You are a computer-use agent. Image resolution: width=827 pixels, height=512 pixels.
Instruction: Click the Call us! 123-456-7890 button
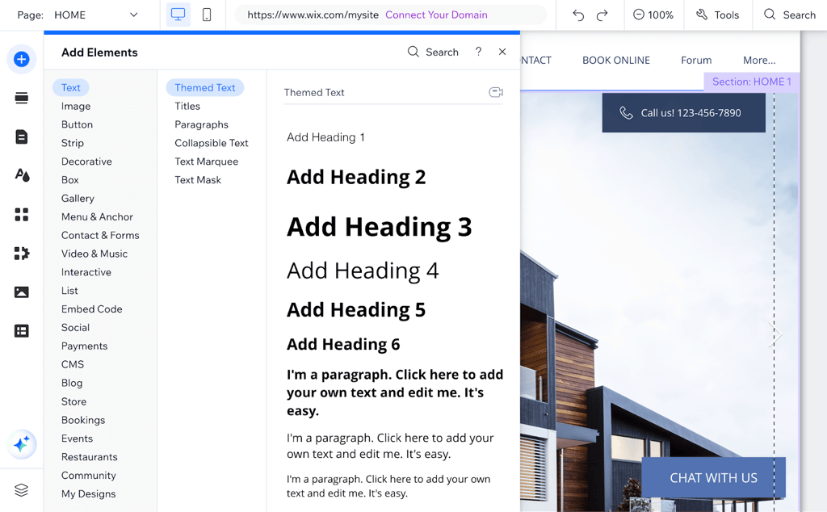click(x=683, y=113)
